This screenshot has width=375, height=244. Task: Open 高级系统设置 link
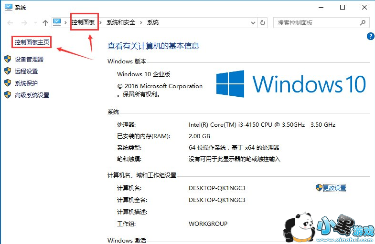(x=32, y=95)
